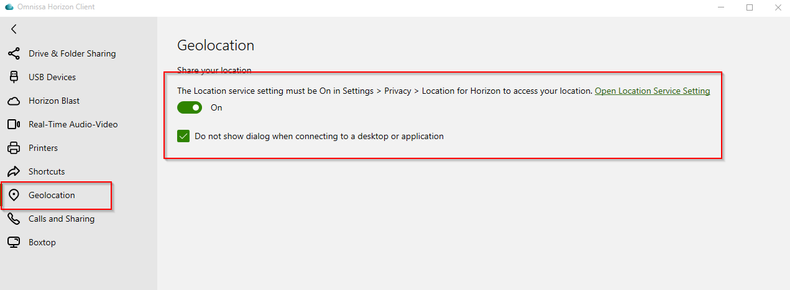The width and height of the screenshot is (790, 290).
Task: Click the Printers printer icon
Action: 14,148
